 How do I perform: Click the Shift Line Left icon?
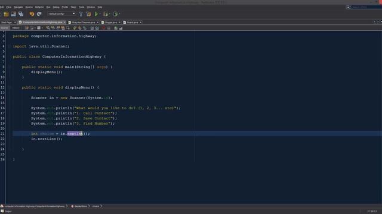[92, 28]
